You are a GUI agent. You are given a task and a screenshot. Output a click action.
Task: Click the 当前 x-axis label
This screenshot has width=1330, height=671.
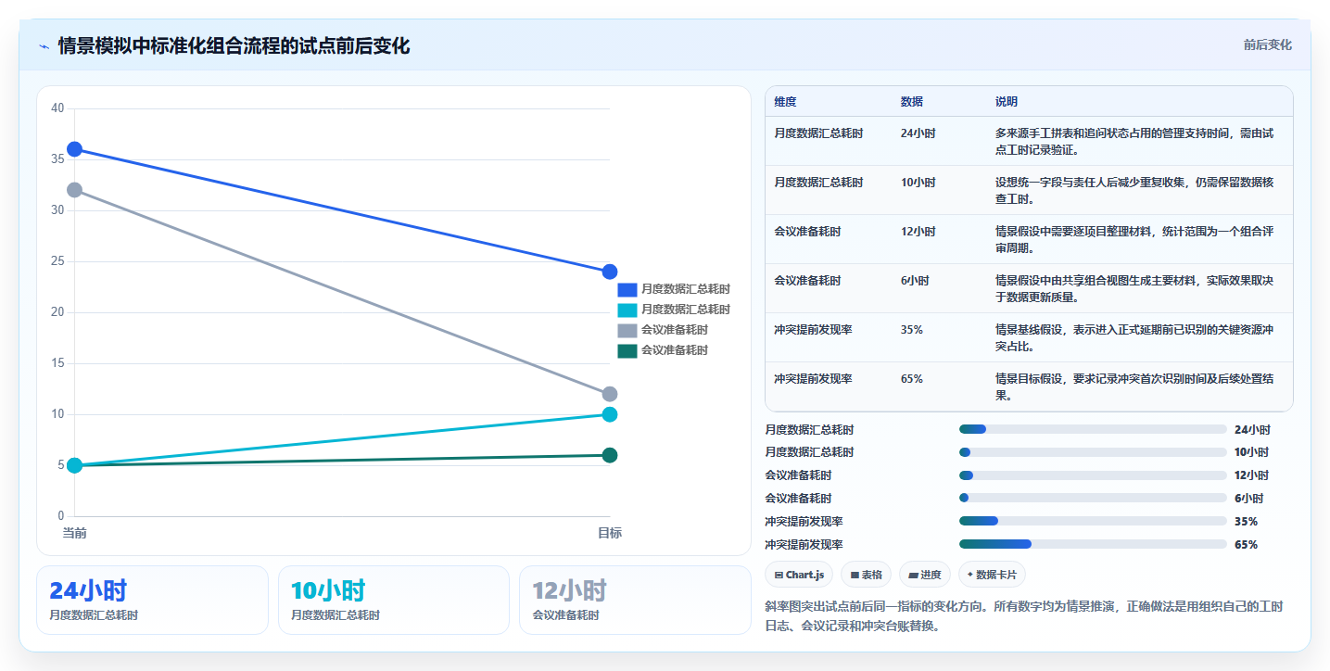75,533
